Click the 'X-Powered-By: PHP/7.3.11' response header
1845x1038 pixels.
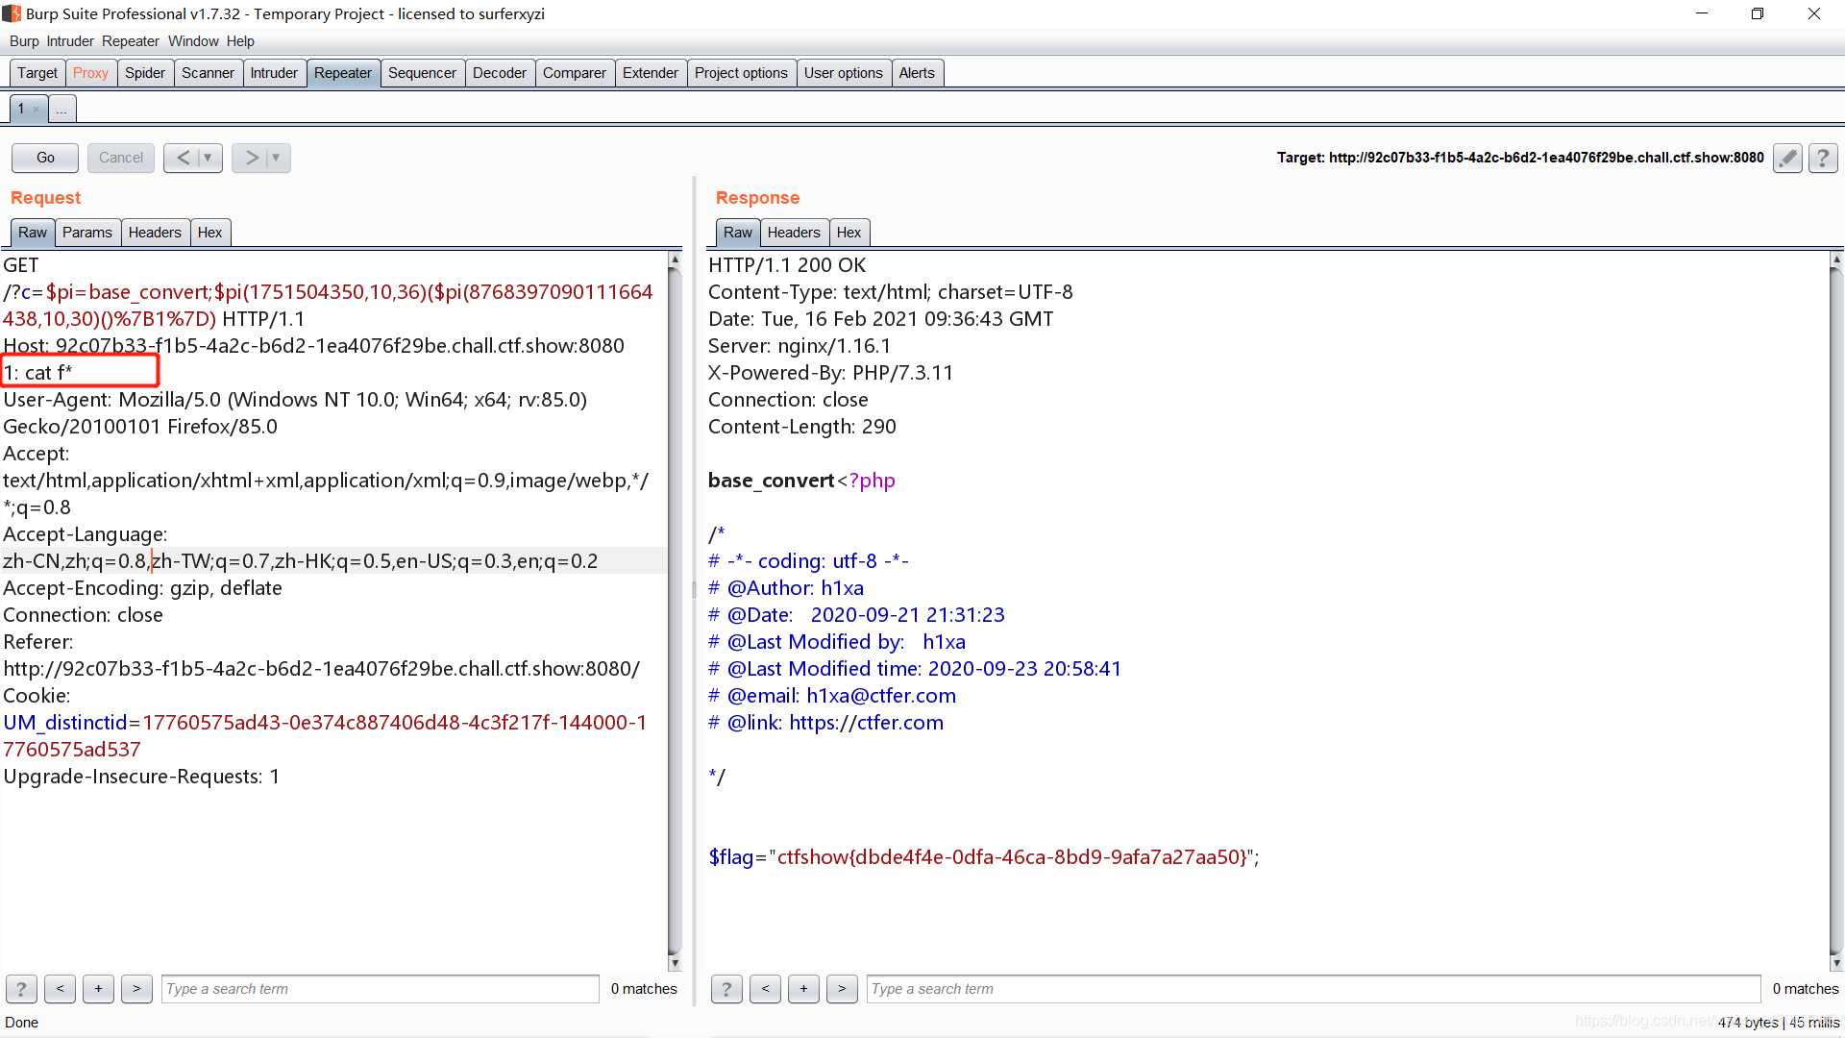[830, 373]
